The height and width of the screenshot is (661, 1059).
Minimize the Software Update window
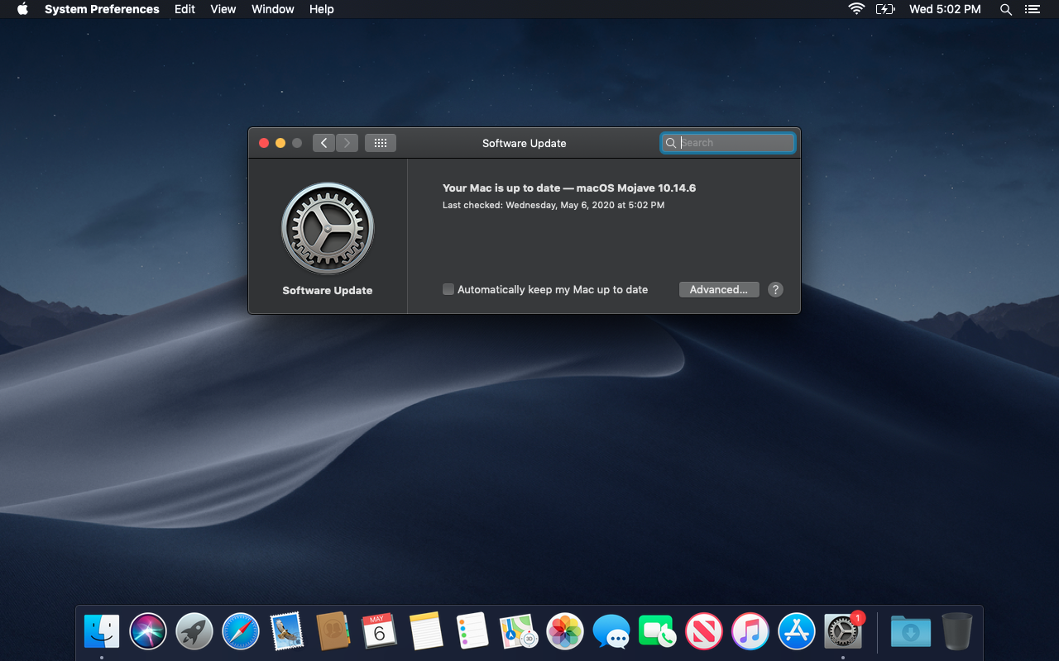point(280,143)
